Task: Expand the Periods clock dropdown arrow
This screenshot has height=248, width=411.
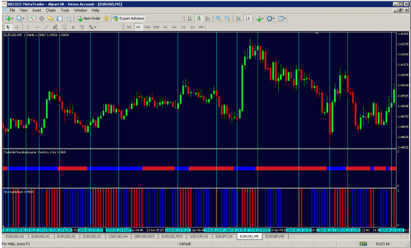Action: click(x=274, y=18)
